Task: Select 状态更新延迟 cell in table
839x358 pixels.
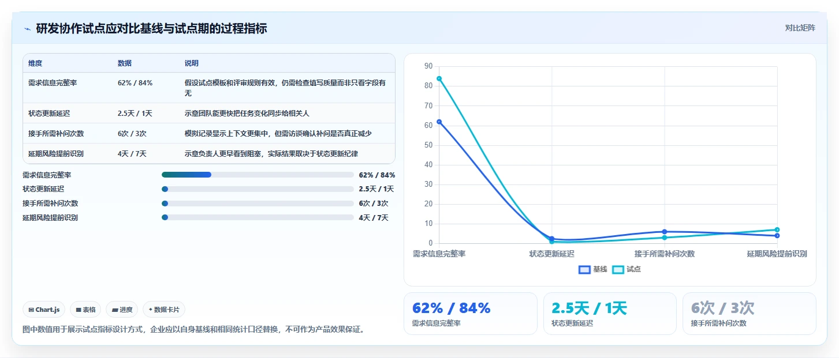Action: click(49, 114)
